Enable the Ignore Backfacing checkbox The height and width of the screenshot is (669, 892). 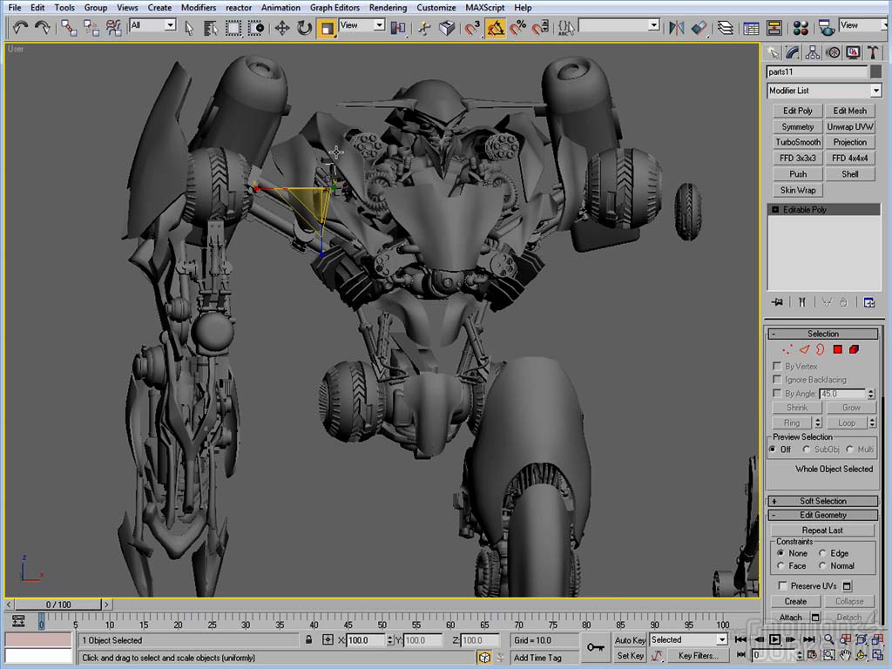pyautogui.click(x=777, y=379)
